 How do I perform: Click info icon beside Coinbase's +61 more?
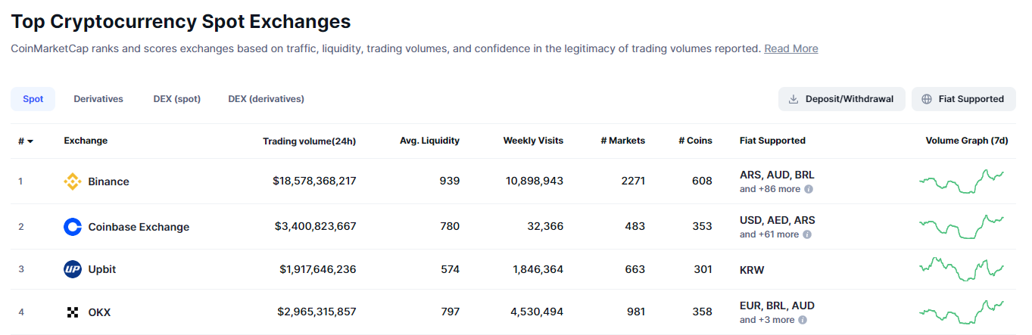[x=807, y=234]
